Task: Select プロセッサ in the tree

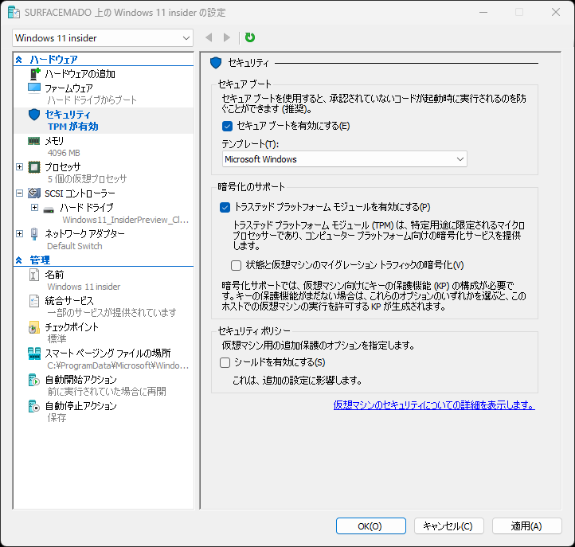Action: [63, 167]
